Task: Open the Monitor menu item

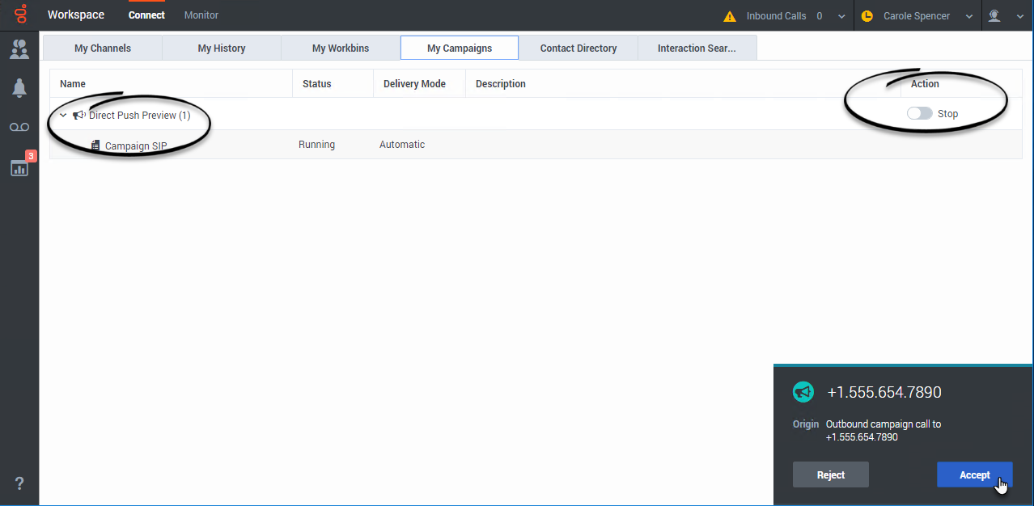Action: pos(201,15)
